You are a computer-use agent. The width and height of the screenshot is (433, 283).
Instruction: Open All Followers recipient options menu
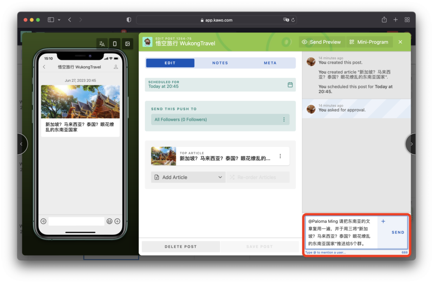pyautogui.click(x=284, y=119)
